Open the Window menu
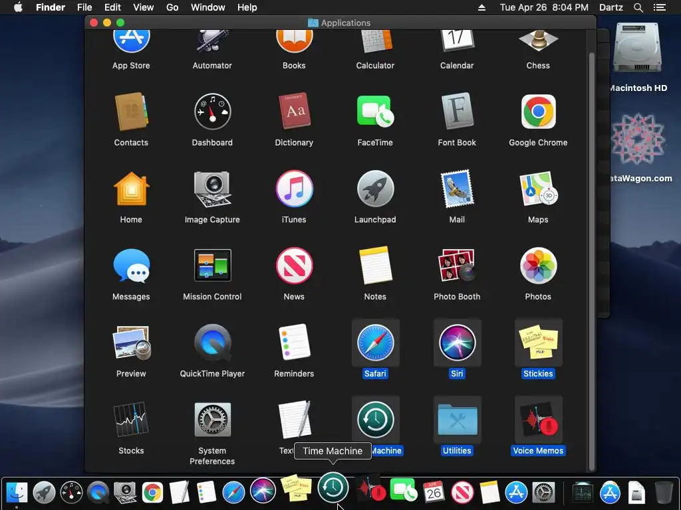 208,7
